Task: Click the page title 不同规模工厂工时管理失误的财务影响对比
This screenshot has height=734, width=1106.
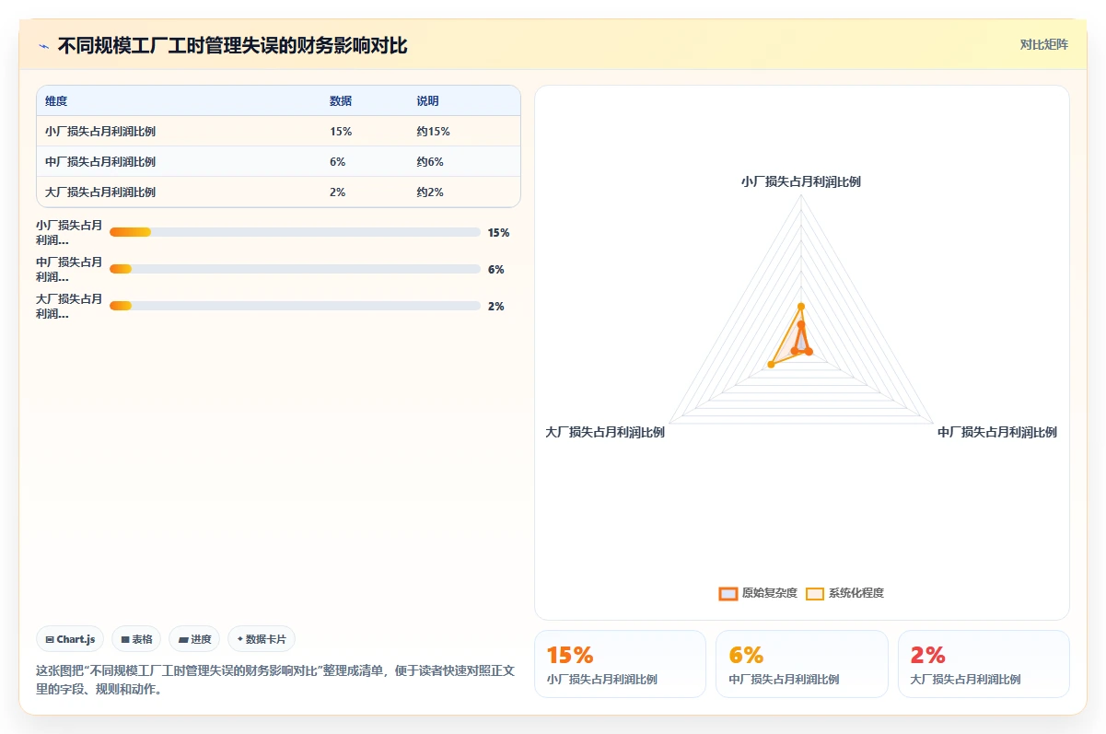Action: [x=232, y=46]
